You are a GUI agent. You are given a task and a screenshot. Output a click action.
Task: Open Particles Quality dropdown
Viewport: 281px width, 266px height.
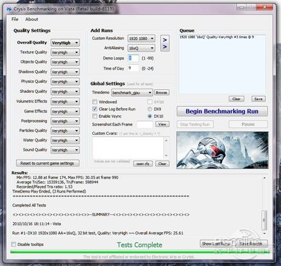(65, 131)
